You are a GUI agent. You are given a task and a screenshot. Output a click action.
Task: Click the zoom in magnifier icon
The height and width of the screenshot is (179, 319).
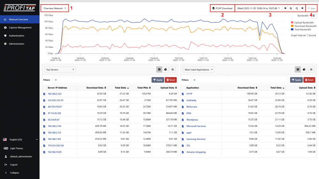(291, 8)
